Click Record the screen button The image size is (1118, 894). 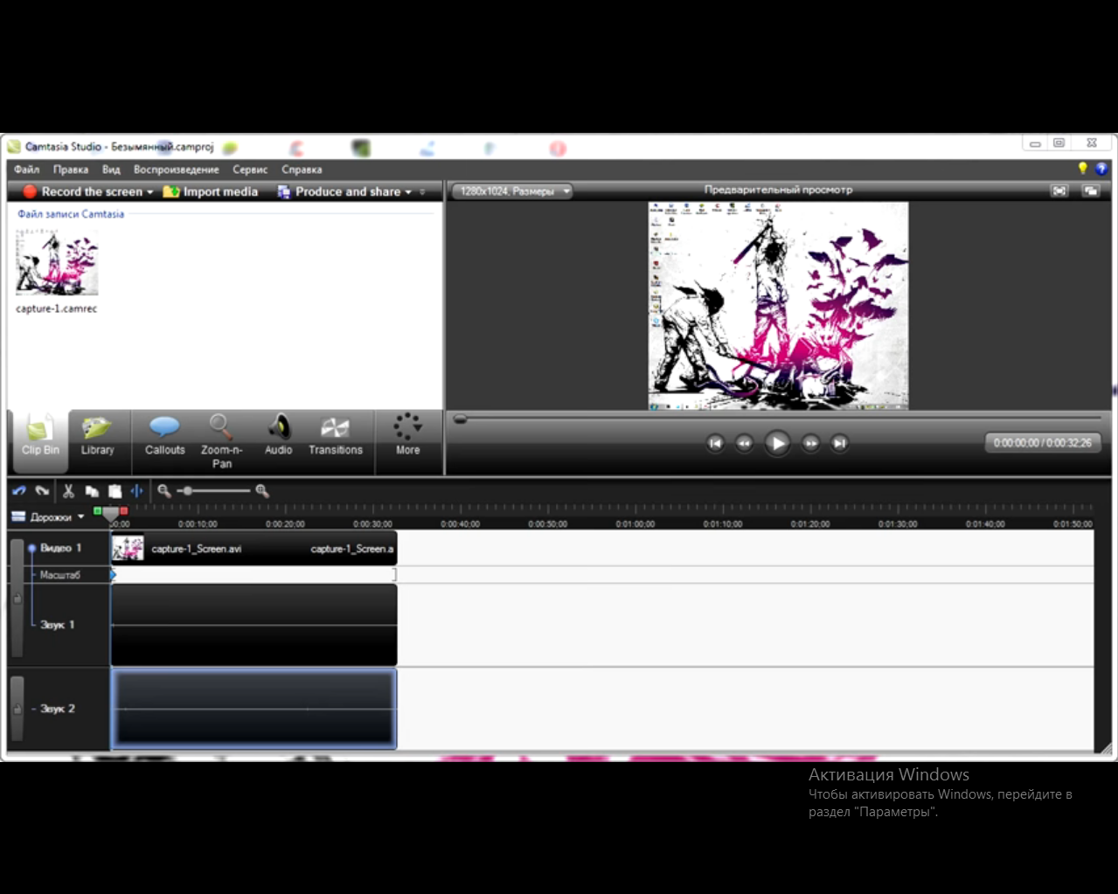pos(82,191)
